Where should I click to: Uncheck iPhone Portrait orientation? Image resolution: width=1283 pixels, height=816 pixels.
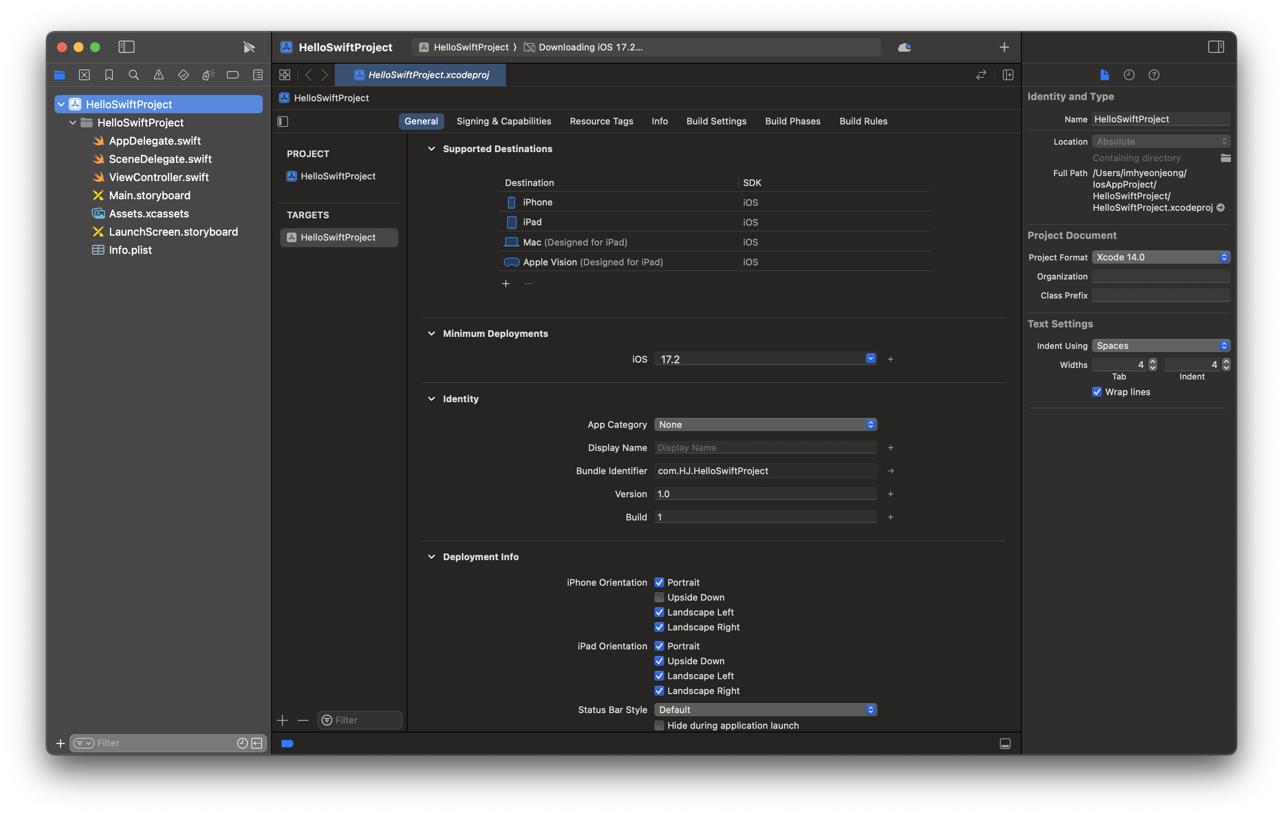tap(659, 582)
